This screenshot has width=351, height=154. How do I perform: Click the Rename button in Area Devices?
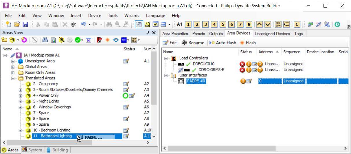coord(193,43)
